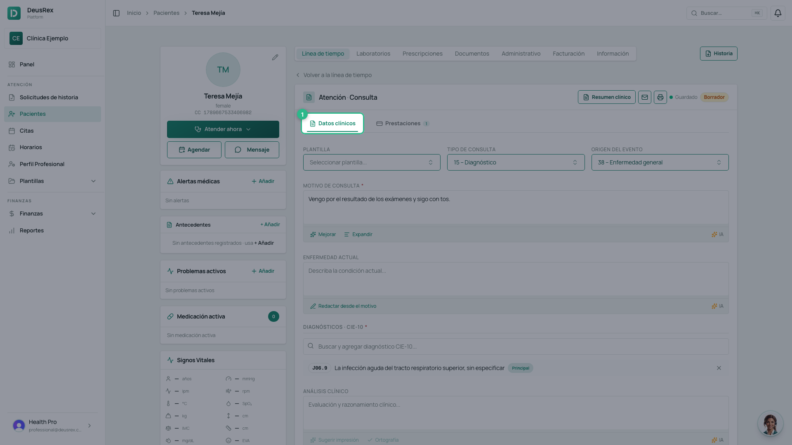Screen dimensions: 792x445
Task: Open Horarios in the sidebar
Action: (52, 147)
